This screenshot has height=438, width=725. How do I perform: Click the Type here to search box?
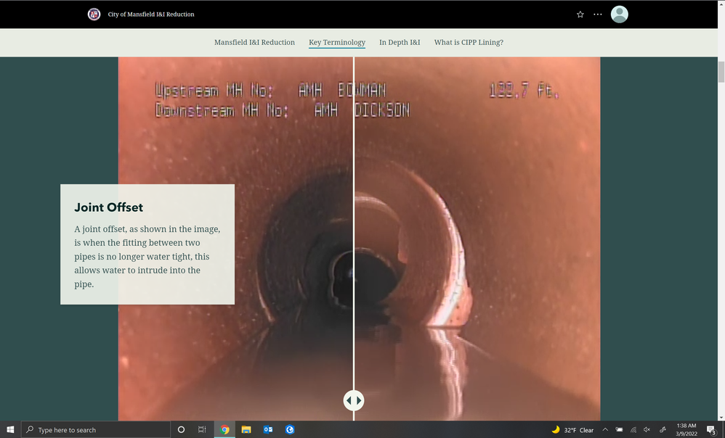click(96, 430)
